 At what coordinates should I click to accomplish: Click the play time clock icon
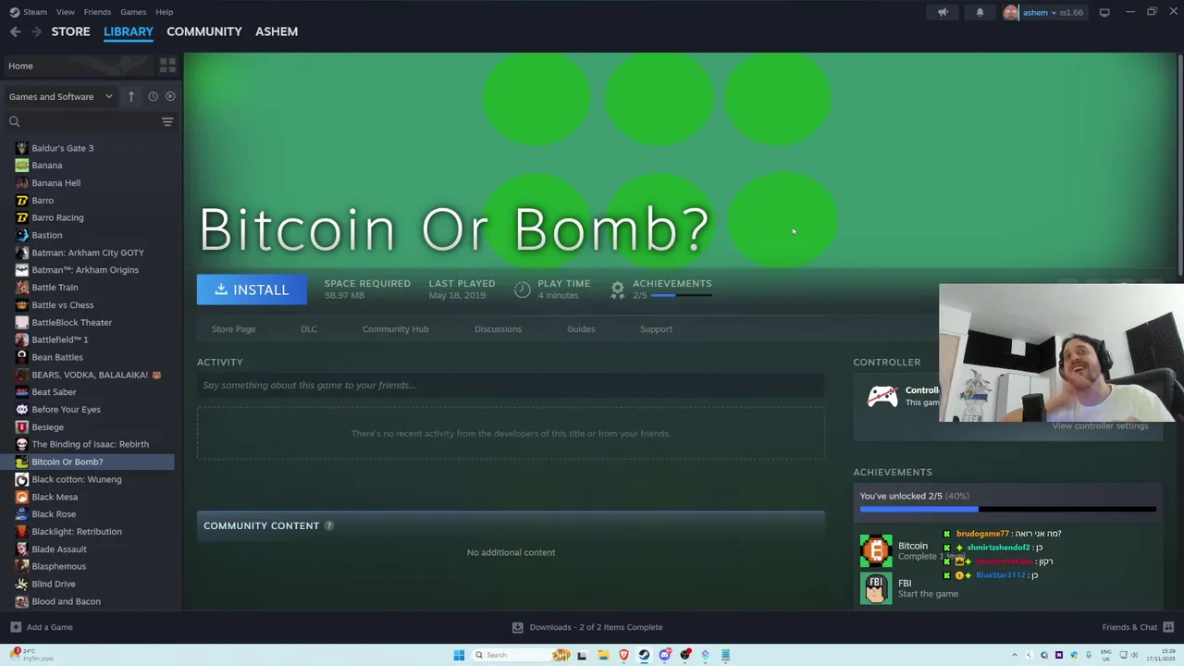coord(523,290)
